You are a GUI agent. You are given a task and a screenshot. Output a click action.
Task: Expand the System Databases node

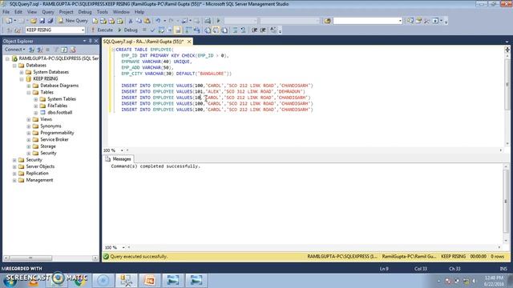pos(22,72)
